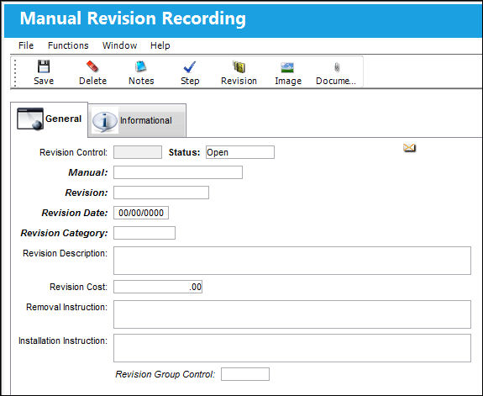Open the Help menu

tap(160, 45)
